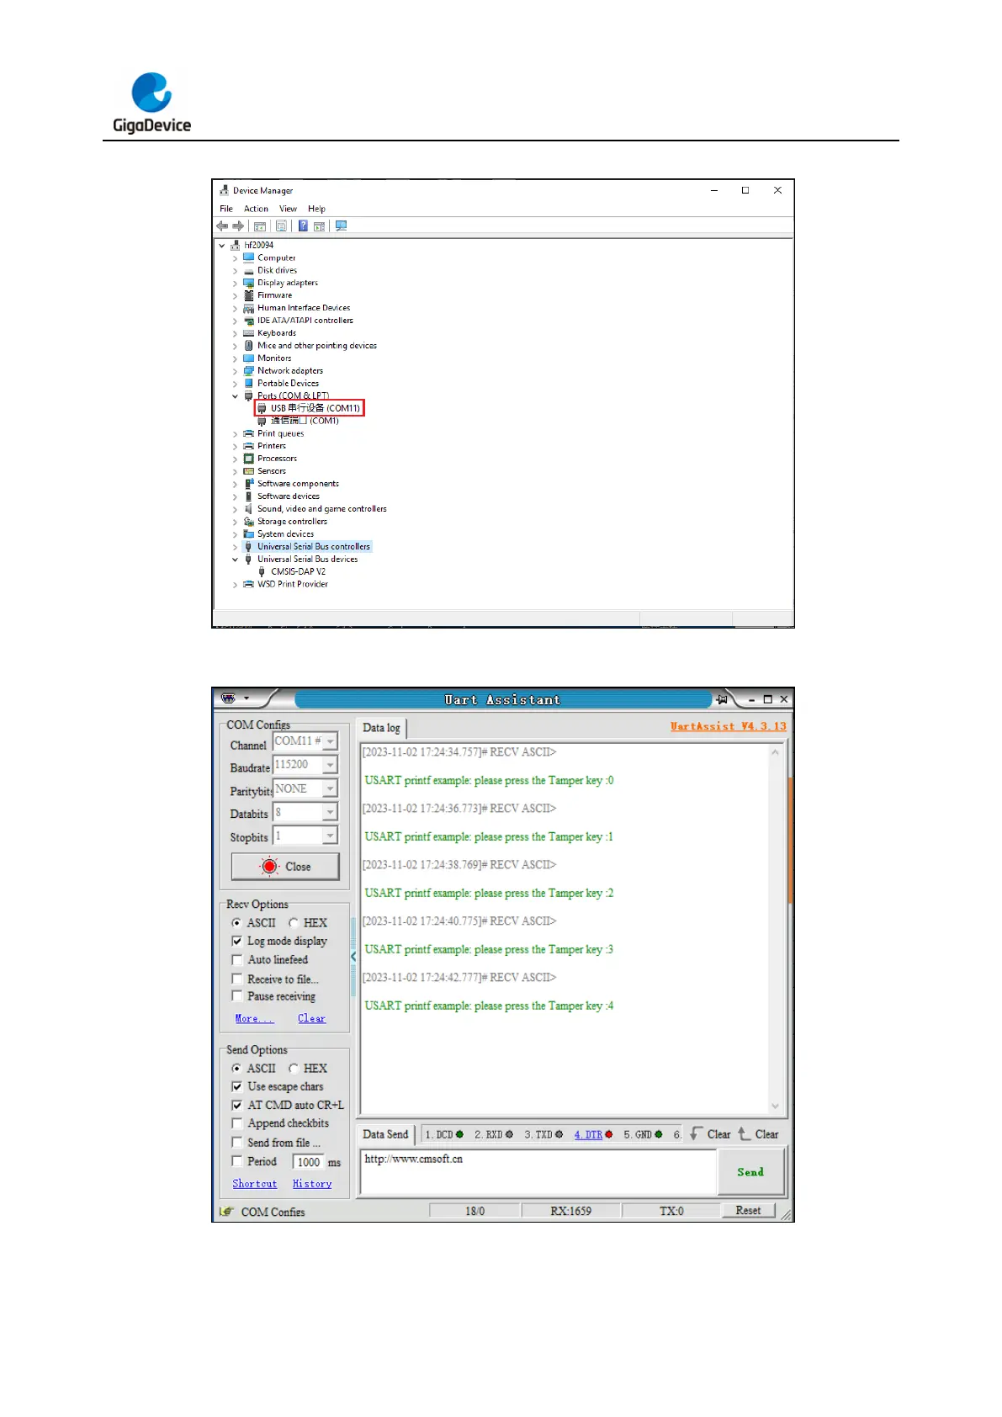This screenshot has height=1417, width=1002.
Task: Click the COM1 communication port device icon
Action: [262, 421]
